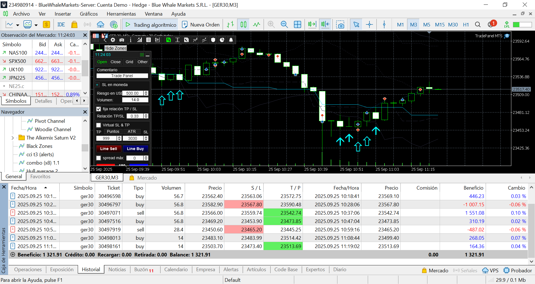Select the crosshair cursor tool
This screenshot has height=284, width=535.
[x=369, y=25]
